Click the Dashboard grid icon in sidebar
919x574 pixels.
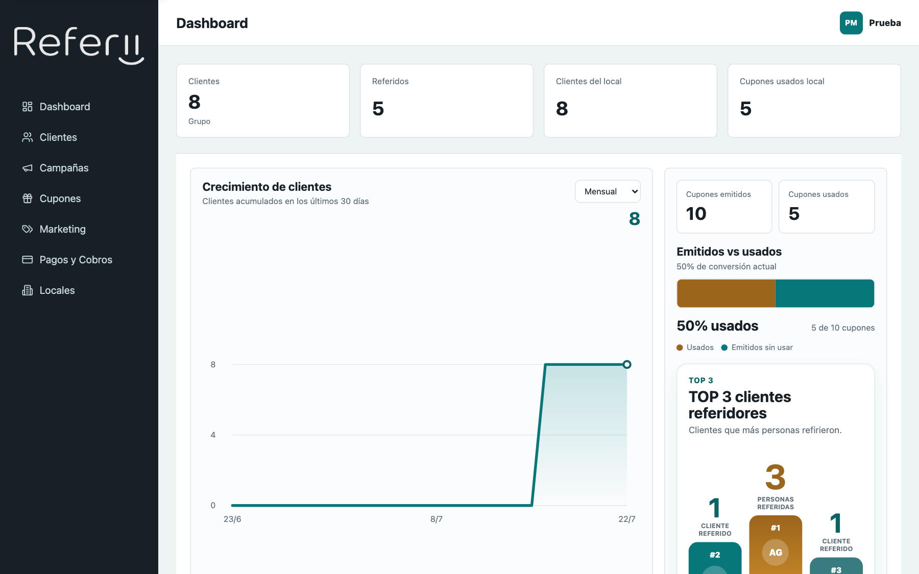point(28,107)
